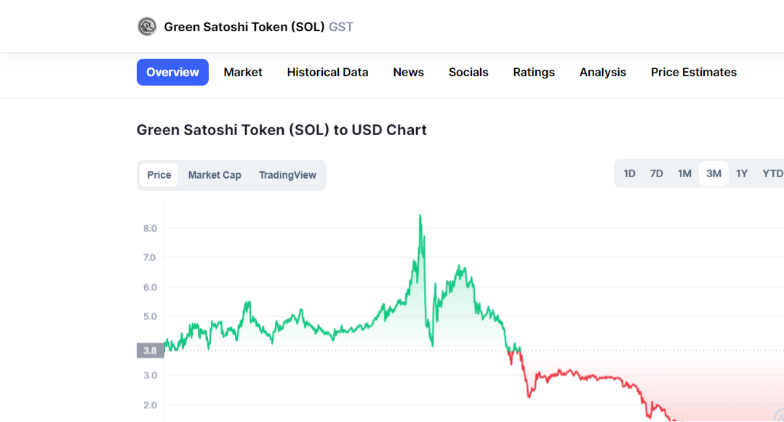Select the Price Estimates tab
Viewport: 784px width, 422px height.
[x=694, y=72]
